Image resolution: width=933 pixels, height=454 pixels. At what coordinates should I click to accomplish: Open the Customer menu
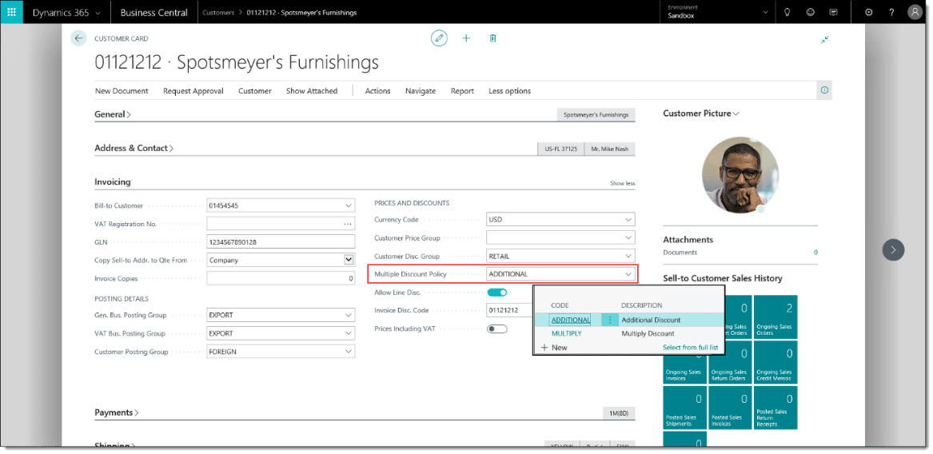pos(255,91)
